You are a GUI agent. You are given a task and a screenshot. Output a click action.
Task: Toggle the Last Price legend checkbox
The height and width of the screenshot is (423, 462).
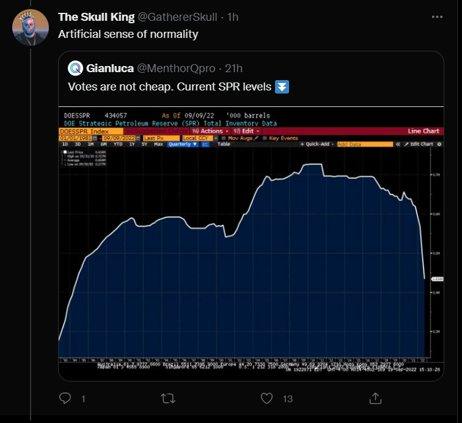coord(65,152)
